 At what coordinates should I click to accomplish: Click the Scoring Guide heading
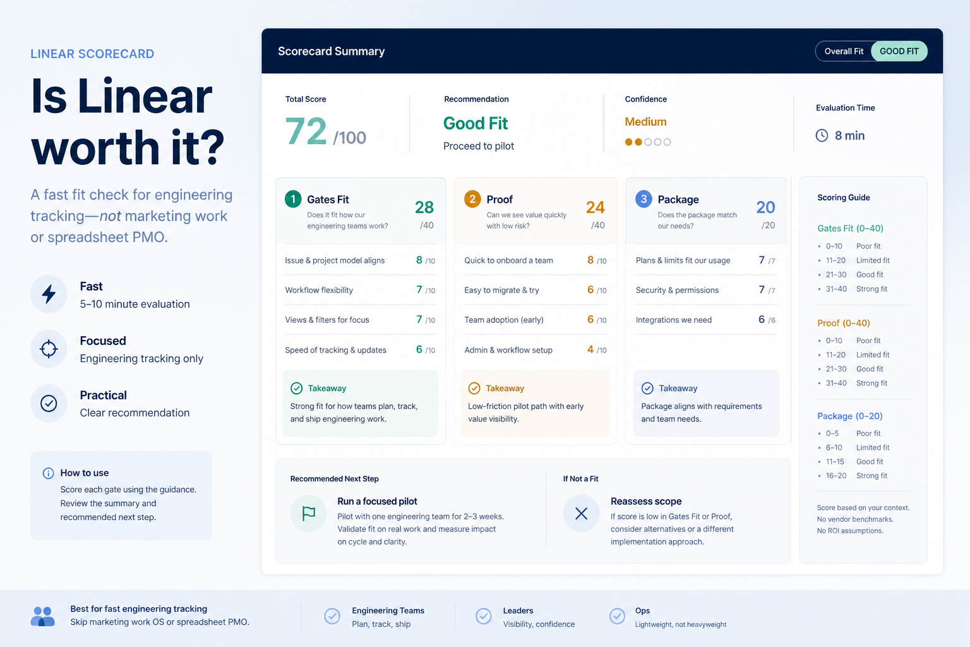844,198
